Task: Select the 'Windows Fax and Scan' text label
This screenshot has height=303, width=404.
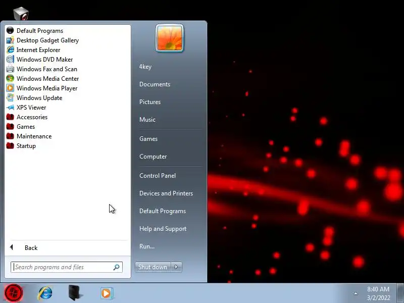Action: [47, 69]
